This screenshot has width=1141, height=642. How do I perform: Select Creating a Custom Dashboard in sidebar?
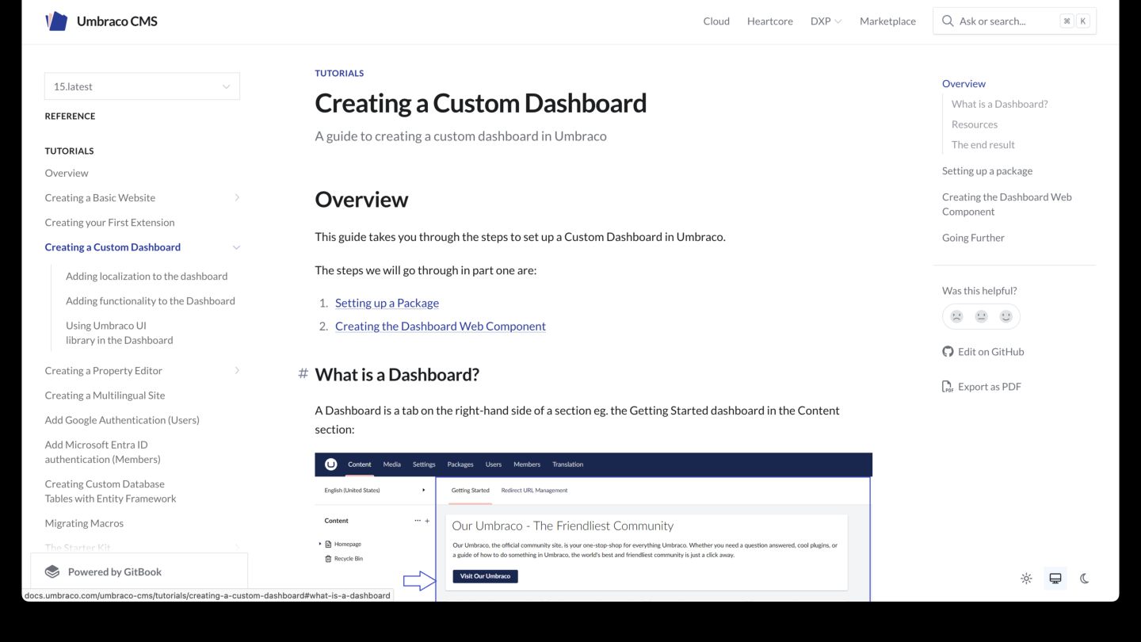tap(113, 247)
